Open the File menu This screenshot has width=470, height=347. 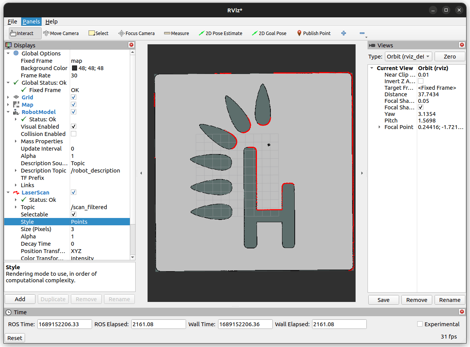coord(12,22)
